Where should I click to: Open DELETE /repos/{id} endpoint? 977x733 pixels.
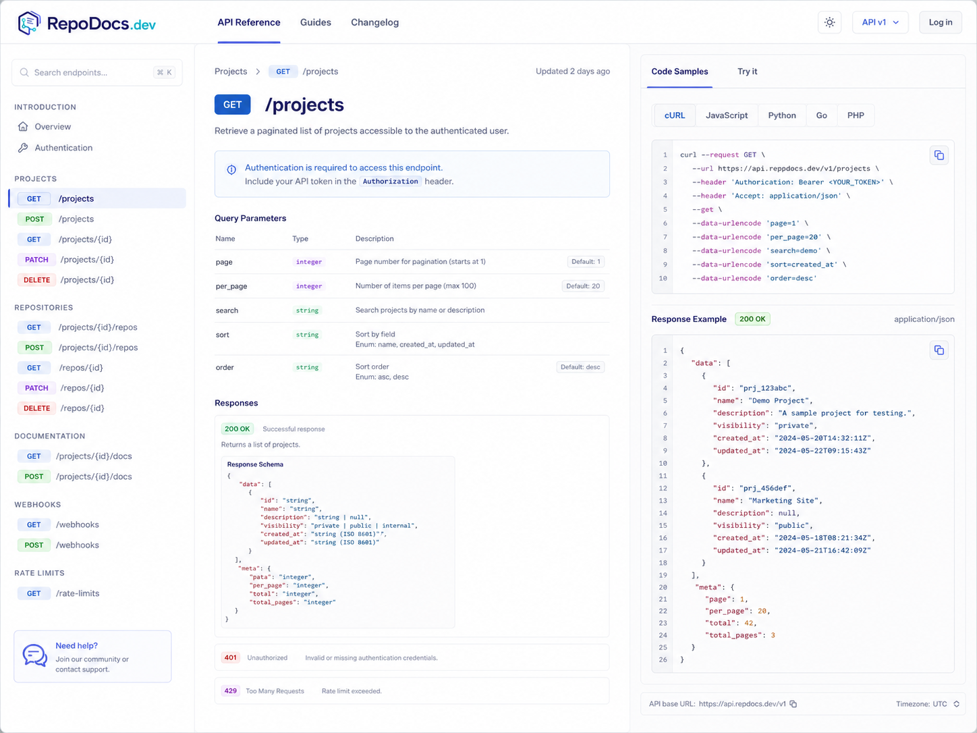click(x=61, y=408)
